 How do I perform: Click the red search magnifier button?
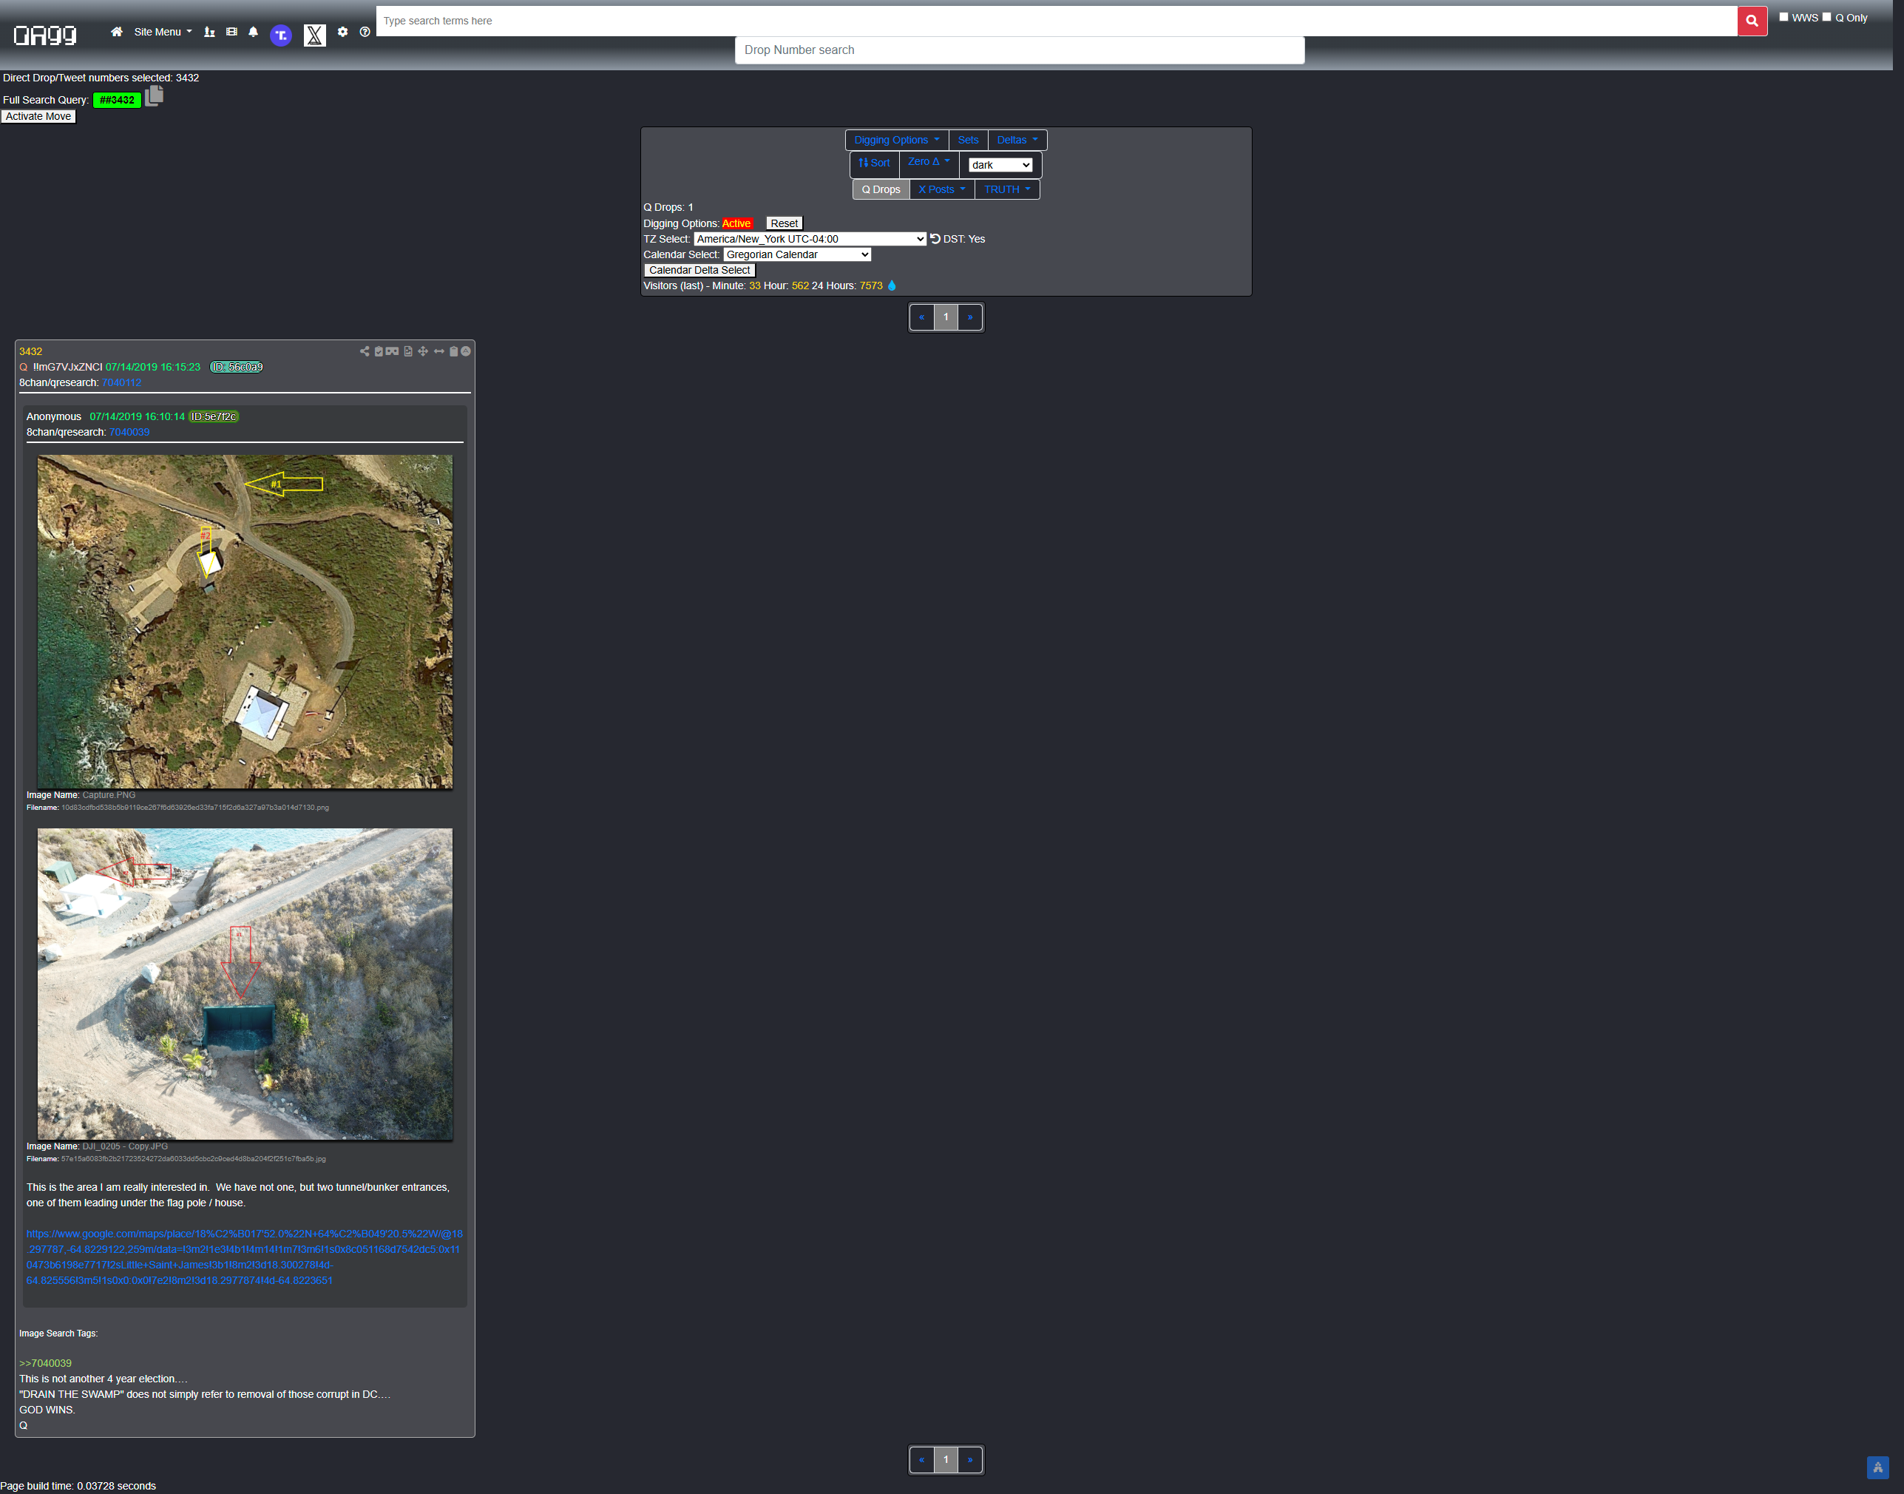pyautogui.click(x=1752, y=21)
